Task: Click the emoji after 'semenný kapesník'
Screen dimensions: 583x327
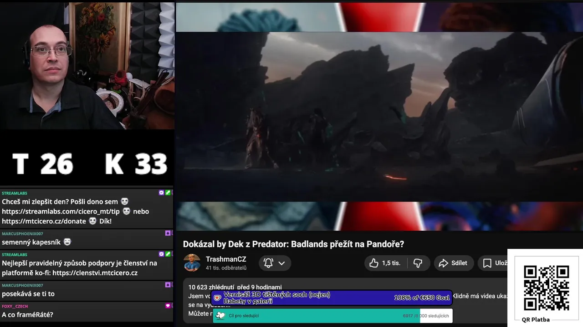Action: [67, 242]
